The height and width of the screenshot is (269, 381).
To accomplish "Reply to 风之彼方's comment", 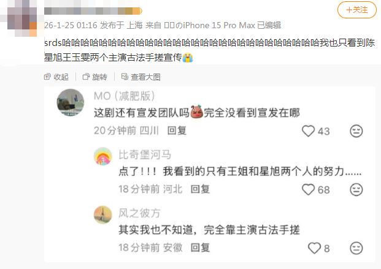I will pyautogui.click(x=200, y=248).
